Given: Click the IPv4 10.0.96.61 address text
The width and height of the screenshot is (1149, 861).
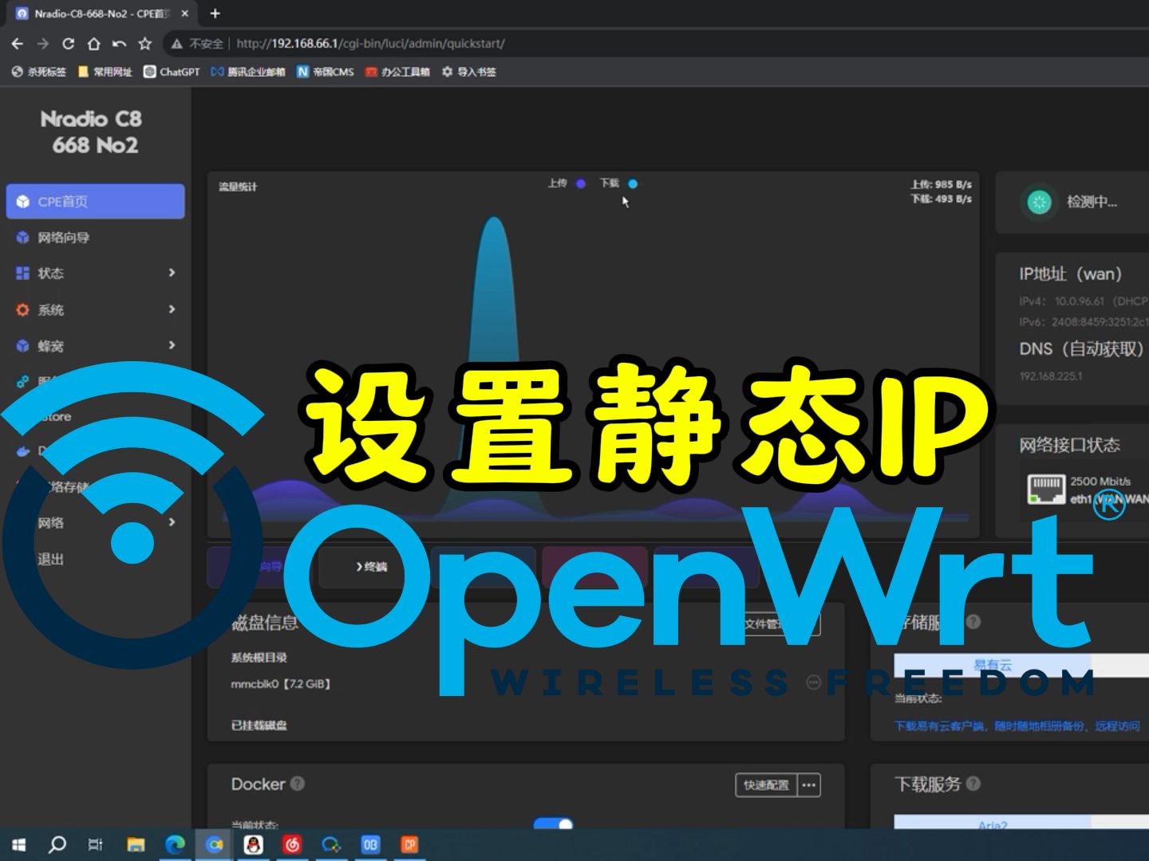Looking at the screenshot, I should tap(1079, 301).
